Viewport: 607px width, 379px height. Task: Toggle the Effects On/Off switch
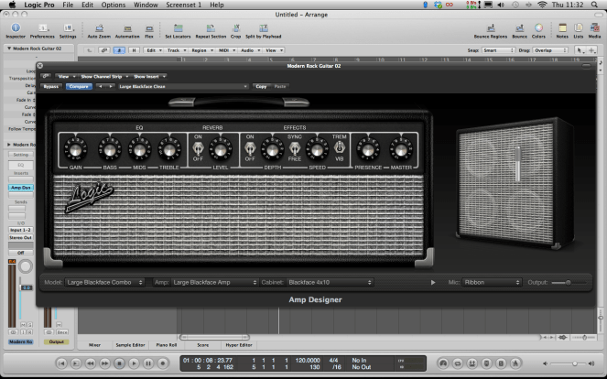tap(249, 147)
